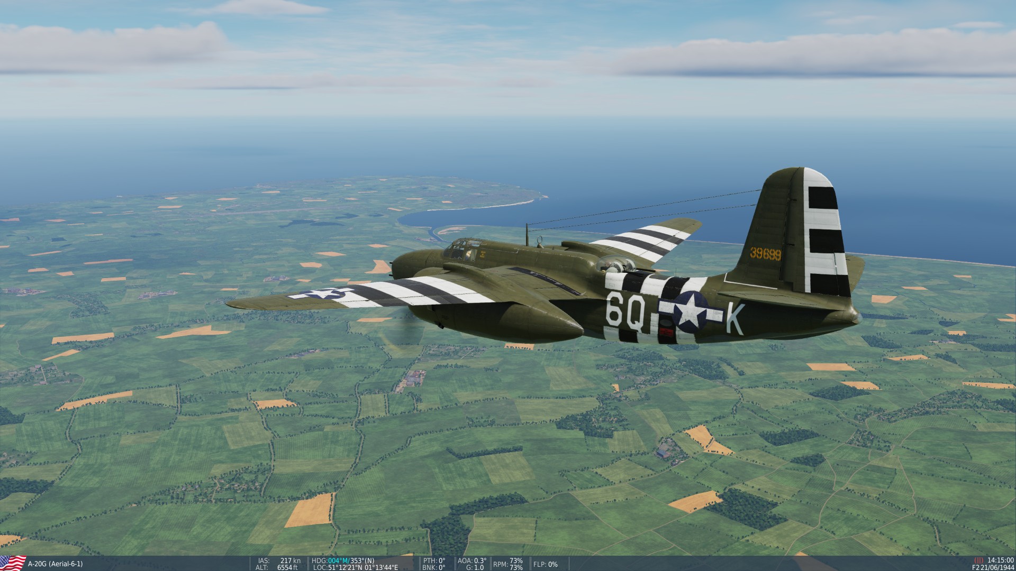Click the LOC coordinates readout
1016x571 pixels.
355,567
